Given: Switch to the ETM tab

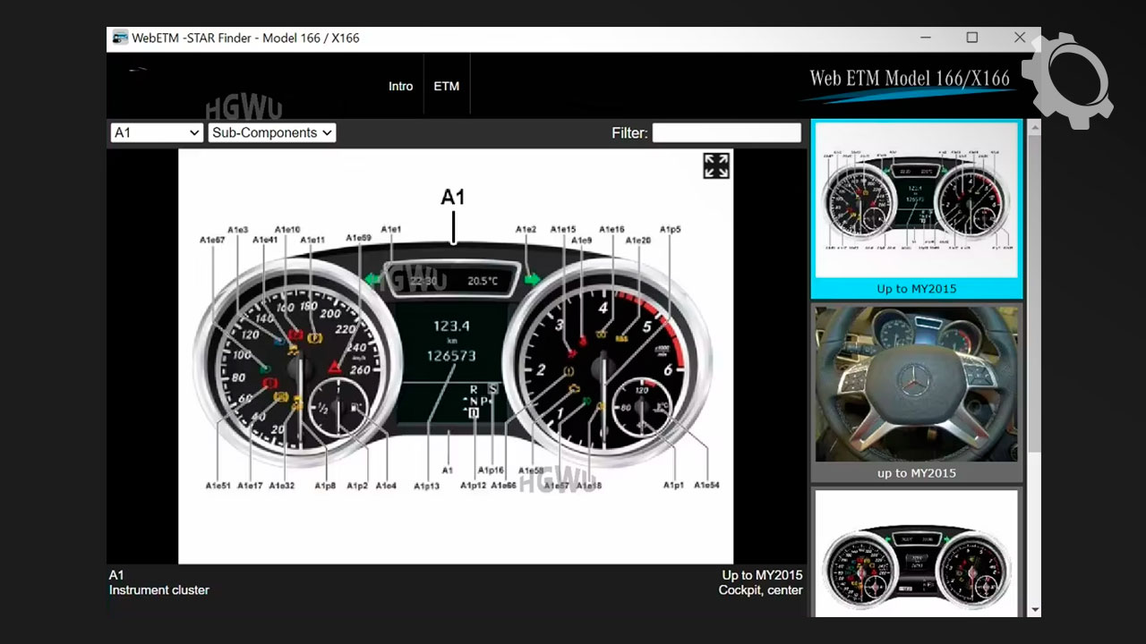Looking at the screenshot, I should click(x=446, y=86).
